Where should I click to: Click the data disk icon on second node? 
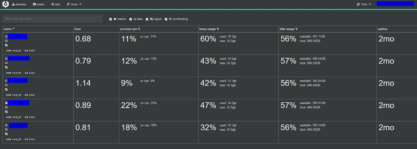pos(6,63)
